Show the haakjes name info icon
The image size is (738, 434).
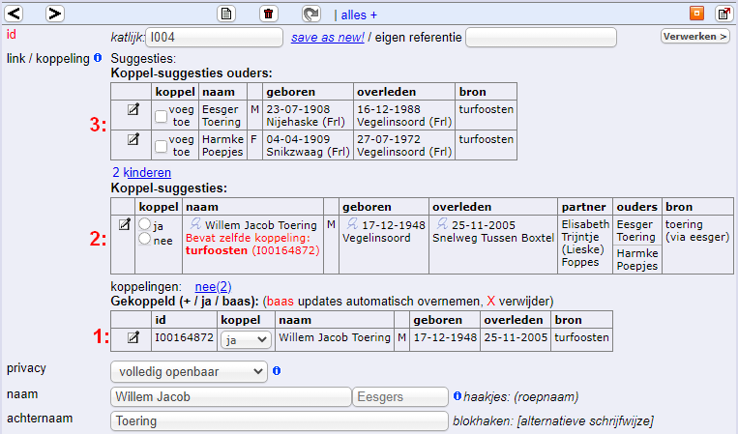pyautogui.click(x=457, y=396)
